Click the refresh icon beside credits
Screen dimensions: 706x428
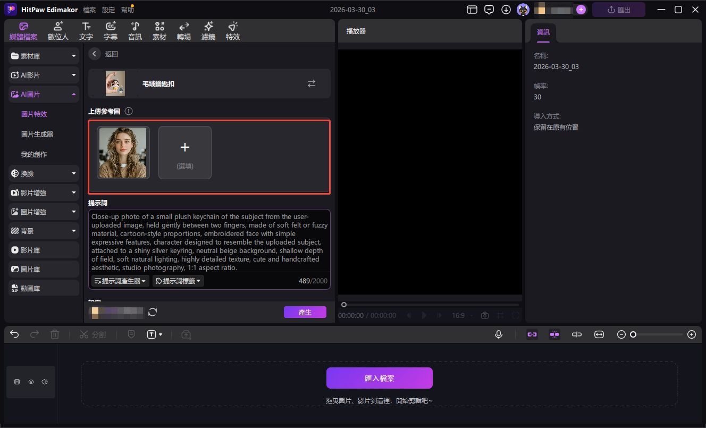tap(153, 312)
